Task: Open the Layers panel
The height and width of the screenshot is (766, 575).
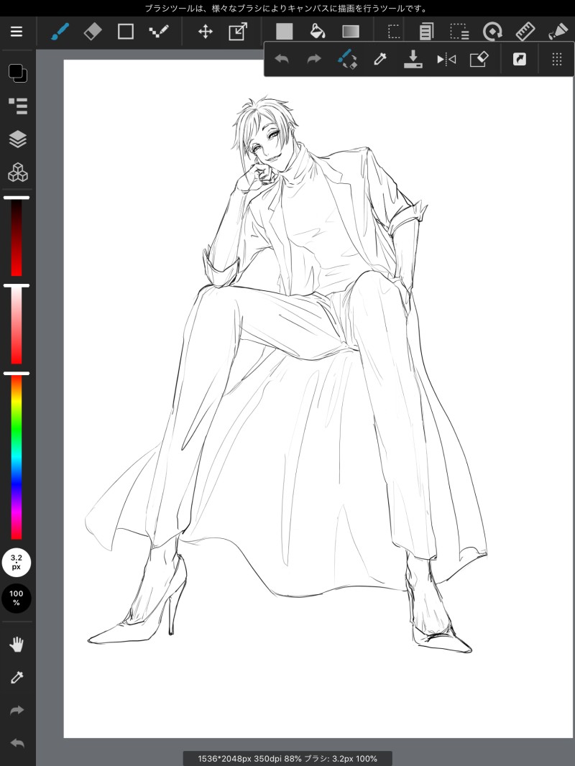Action: [x=17, y=139]
